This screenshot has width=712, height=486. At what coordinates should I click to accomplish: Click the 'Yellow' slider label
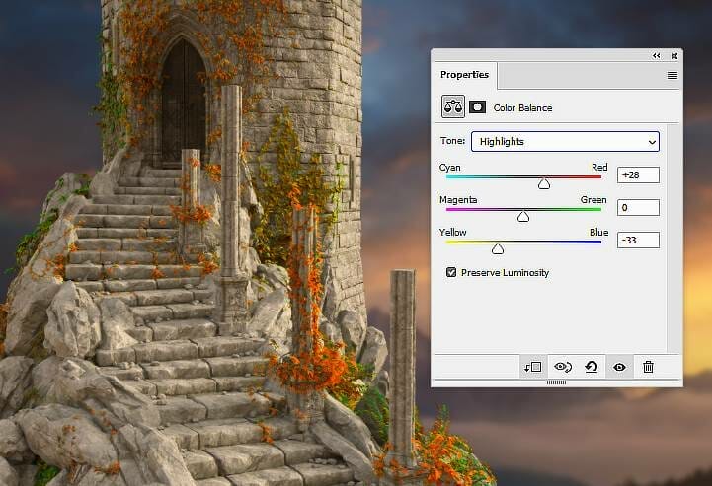pyautogui.click(x=452, y=232)
